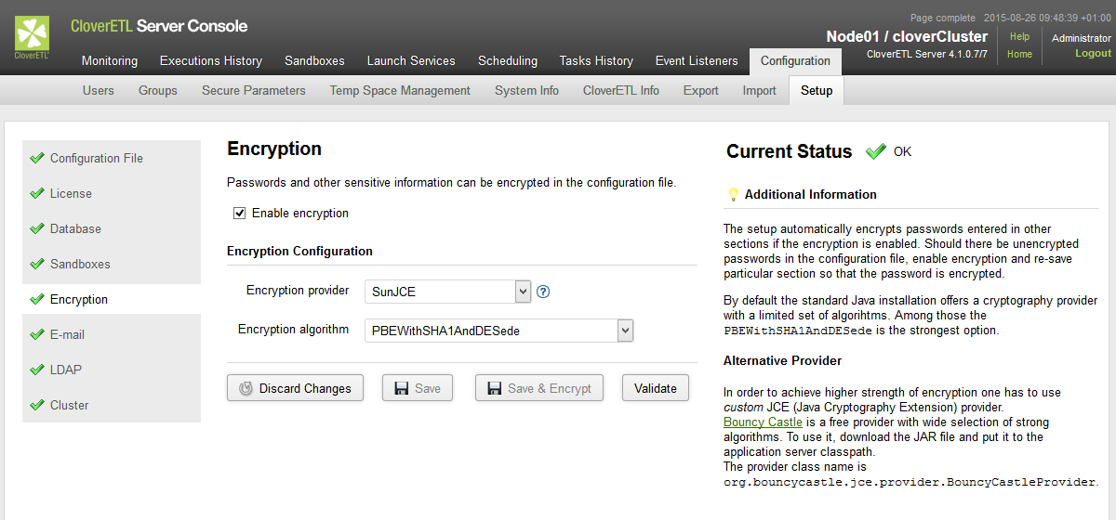
Task: Click the Save button with floppy icon
Action: [418, 388]
